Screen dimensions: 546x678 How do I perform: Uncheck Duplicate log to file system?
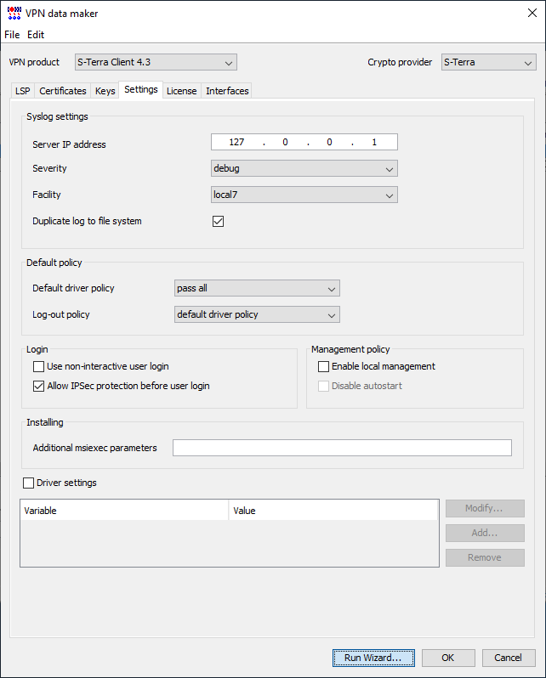(219, 222)
